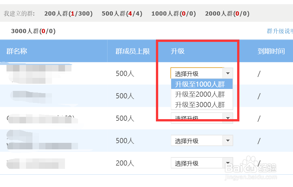Open 选择升级 dropdown for the 200人 group
293x187 pixels.
(x=197, y=163)
